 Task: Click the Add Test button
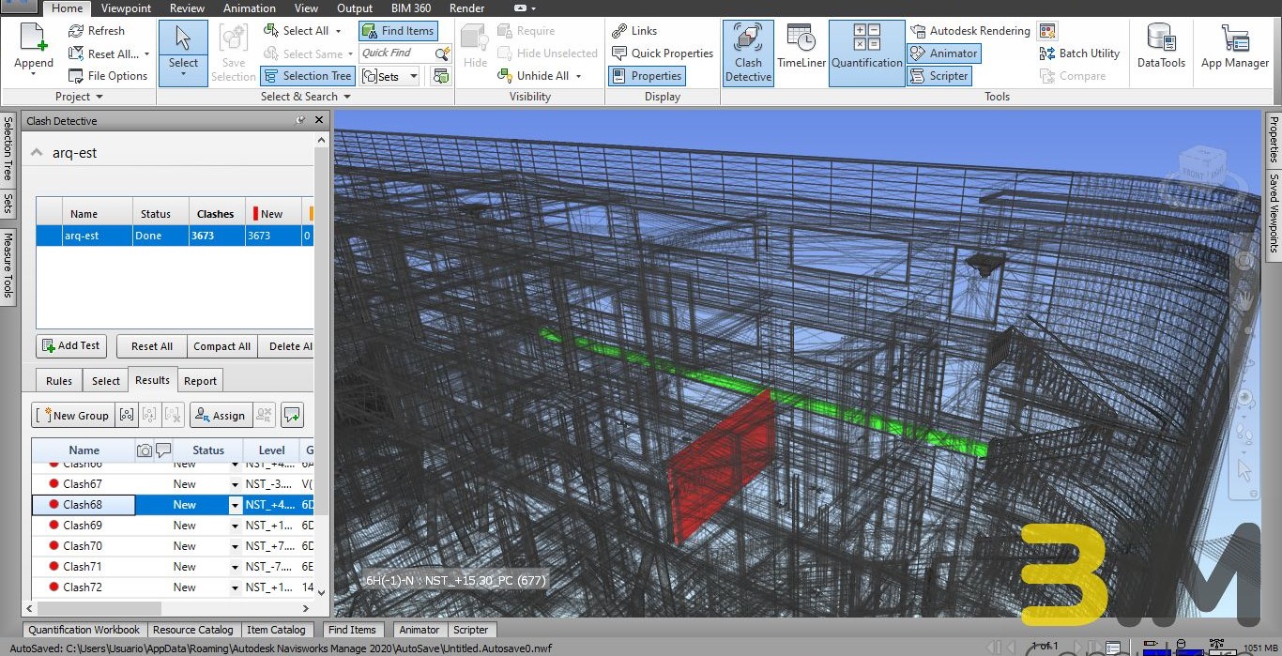tap(71, 346)
